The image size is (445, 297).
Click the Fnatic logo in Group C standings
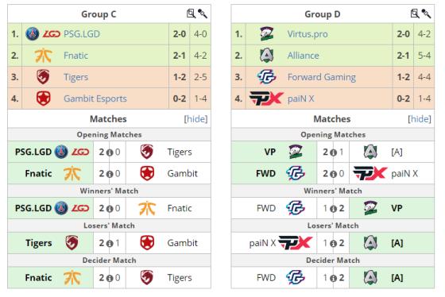click(43, 56)
